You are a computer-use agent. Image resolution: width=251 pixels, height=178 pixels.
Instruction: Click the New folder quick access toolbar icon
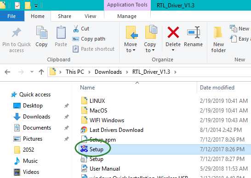tap(28, 5)
